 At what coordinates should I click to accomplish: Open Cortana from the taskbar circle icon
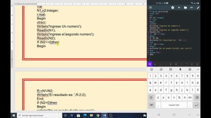pyautogui.click(x=65, y=115)
